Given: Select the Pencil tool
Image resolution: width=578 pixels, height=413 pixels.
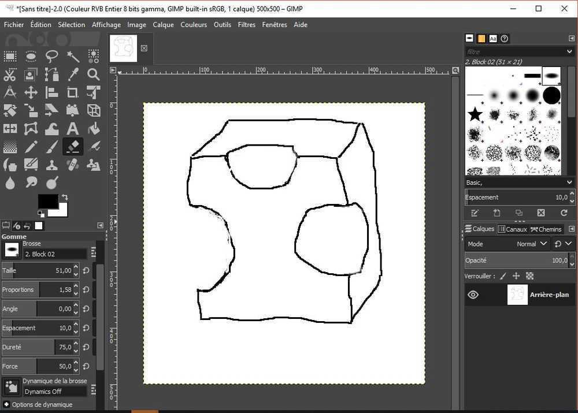Looking at the screenshot, I should click(31, 146).
